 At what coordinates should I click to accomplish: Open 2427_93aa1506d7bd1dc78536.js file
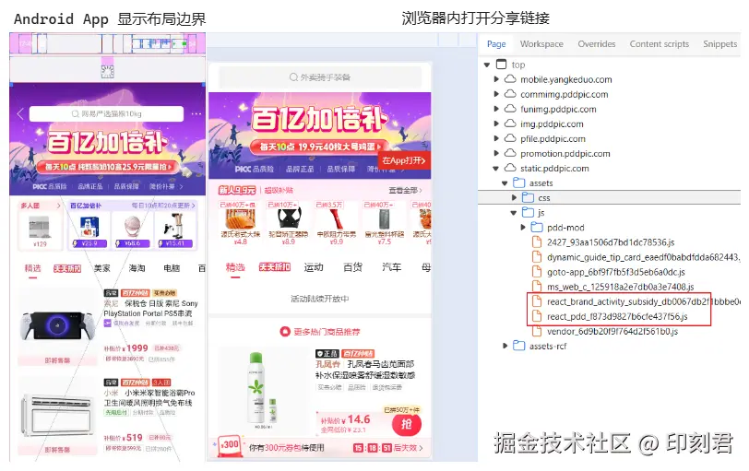(611, 242)
